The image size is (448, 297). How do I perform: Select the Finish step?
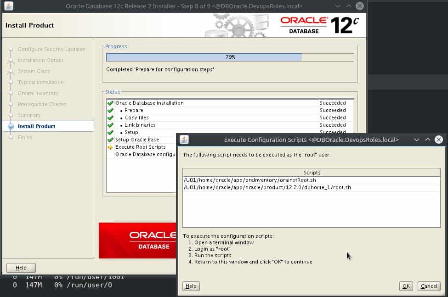click(25, 137)
